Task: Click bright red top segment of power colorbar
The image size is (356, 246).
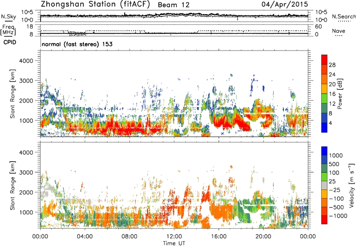Action: tap(324, 60)
